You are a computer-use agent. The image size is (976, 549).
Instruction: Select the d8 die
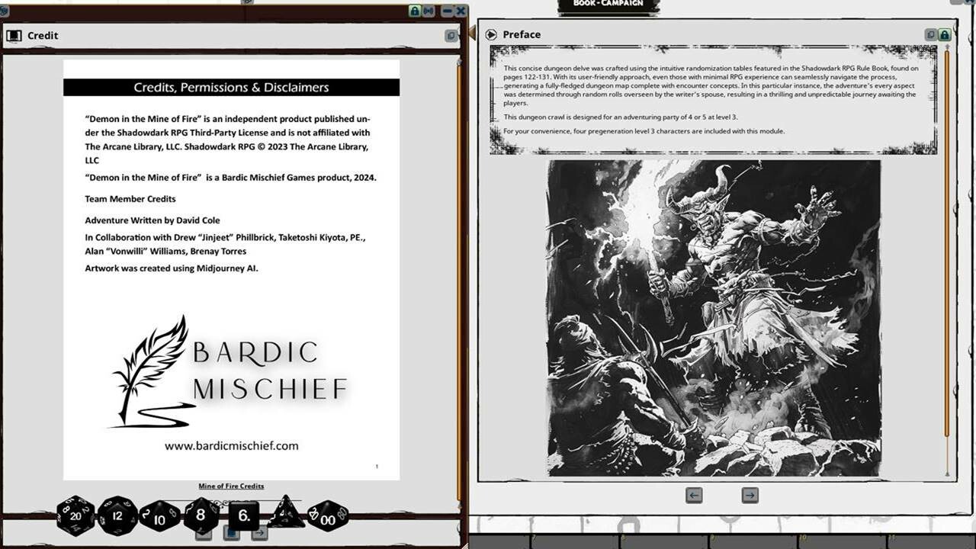[x=202, y=516]
